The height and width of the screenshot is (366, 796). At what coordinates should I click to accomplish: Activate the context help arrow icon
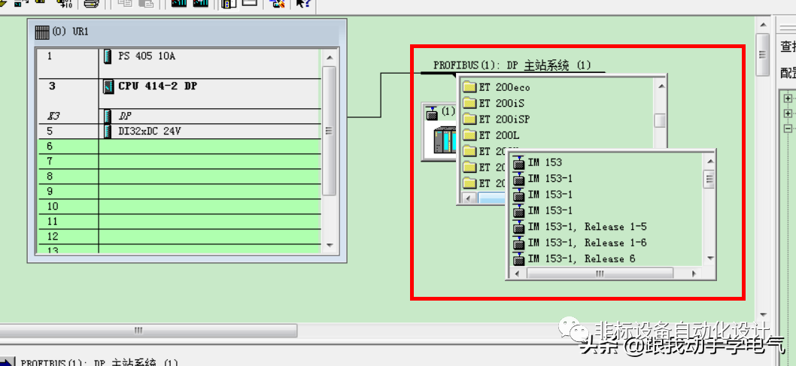click(303, 3)
